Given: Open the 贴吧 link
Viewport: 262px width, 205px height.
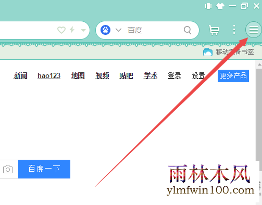Looking at the screenshot, I should [126, 76].
